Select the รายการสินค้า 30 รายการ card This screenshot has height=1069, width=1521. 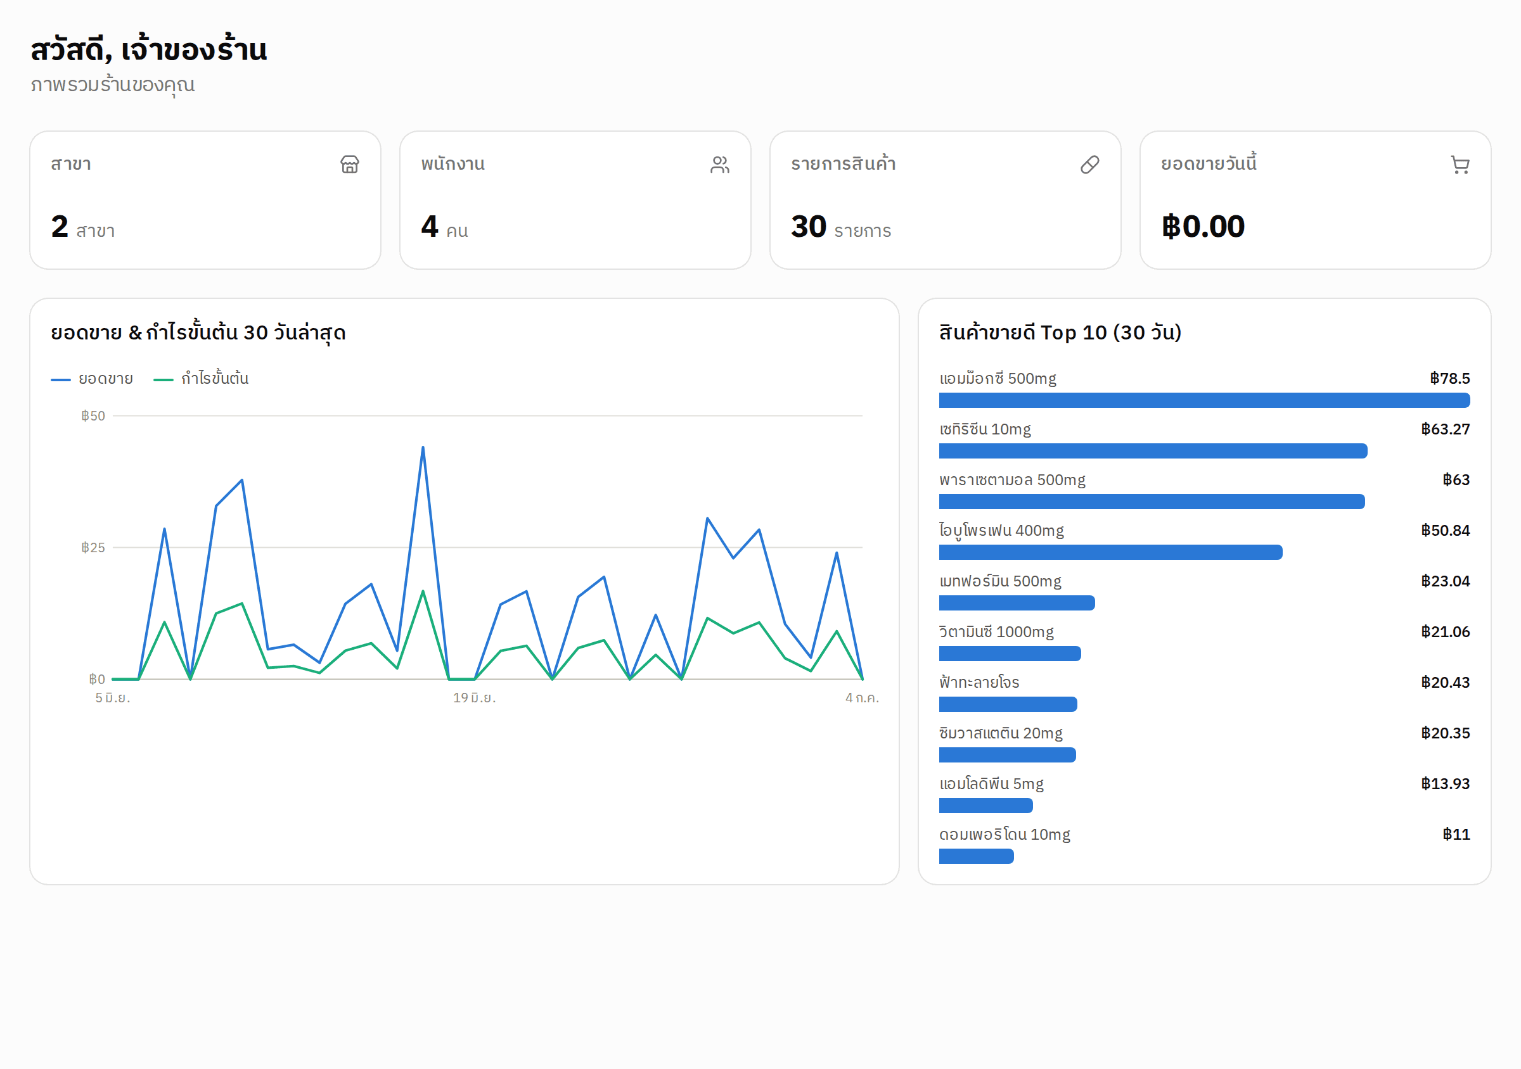(946, 200)
